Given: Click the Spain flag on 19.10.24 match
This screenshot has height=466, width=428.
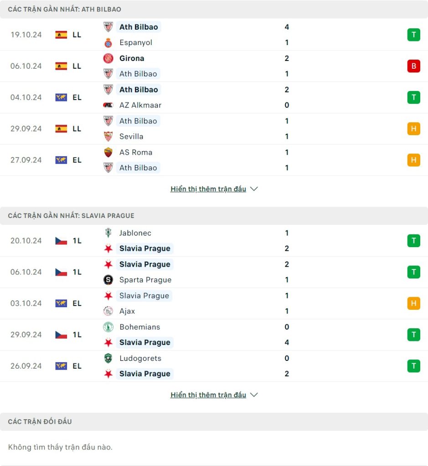Looking at the screenshot, I should click(61, 35).
